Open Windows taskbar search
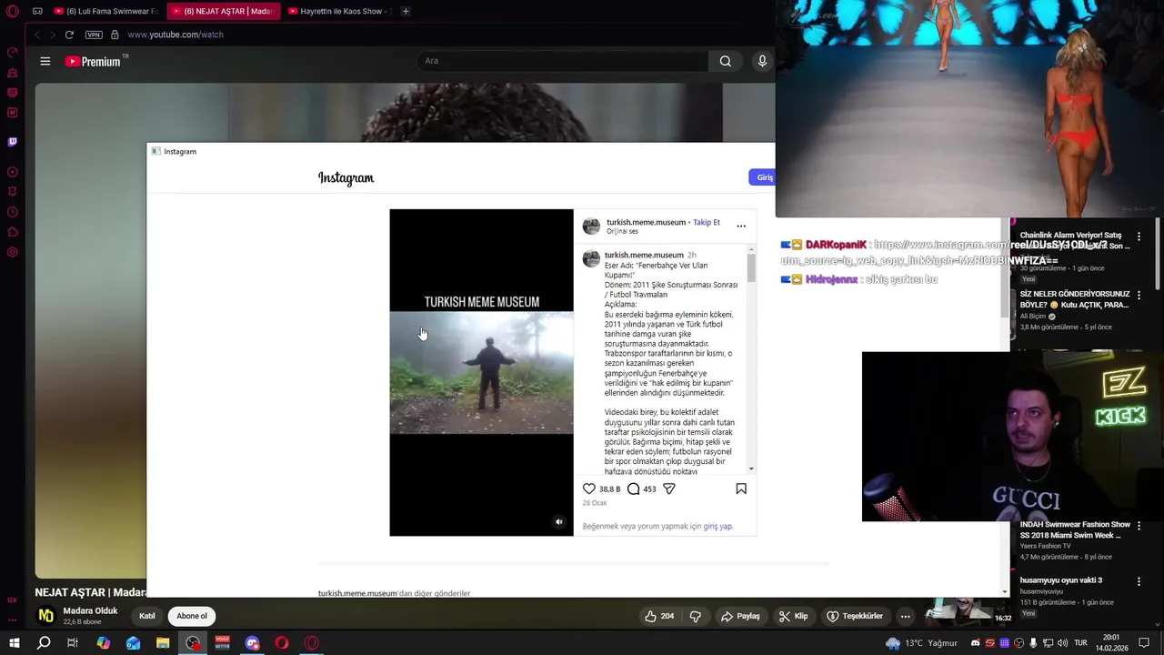 44,643
